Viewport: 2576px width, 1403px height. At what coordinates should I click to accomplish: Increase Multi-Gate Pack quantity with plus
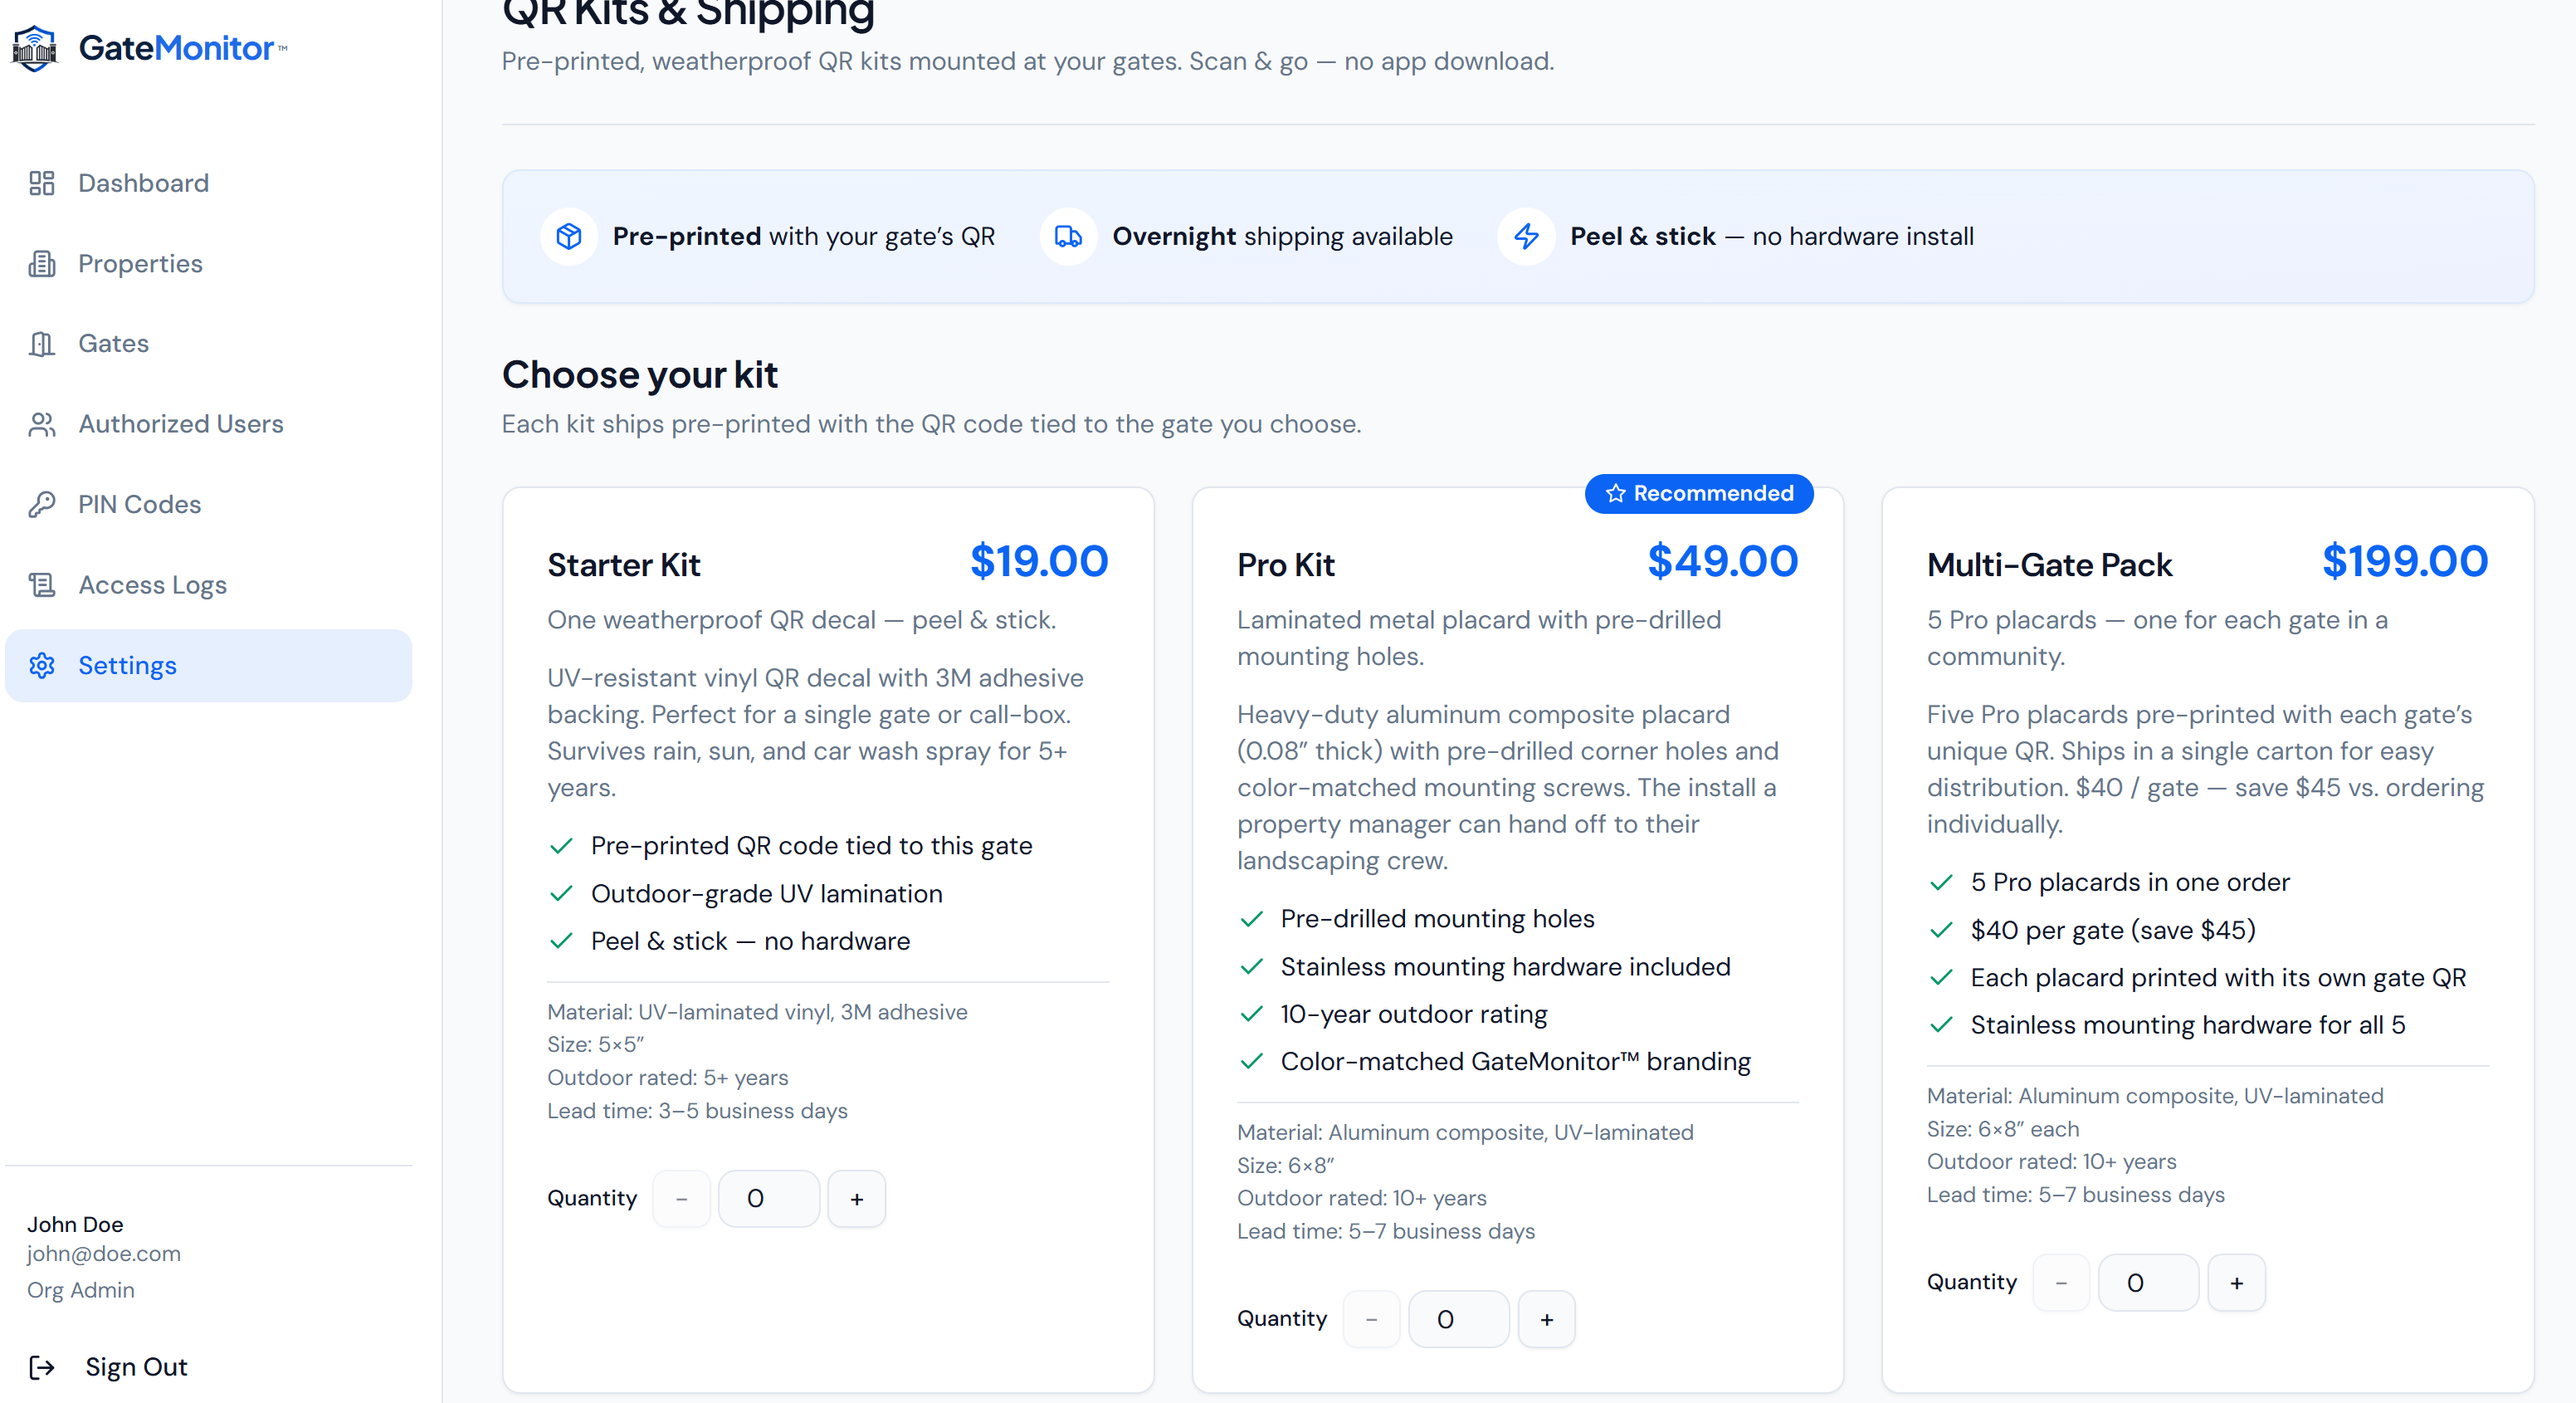tap(2237, 1283)
